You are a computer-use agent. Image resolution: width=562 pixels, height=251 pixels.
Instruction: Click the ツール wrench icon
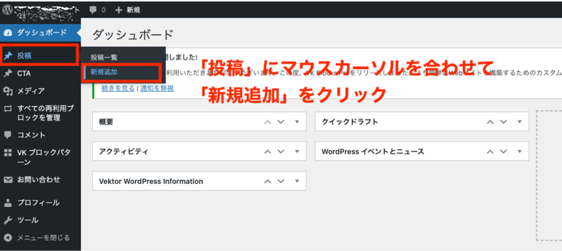point(8,220)
